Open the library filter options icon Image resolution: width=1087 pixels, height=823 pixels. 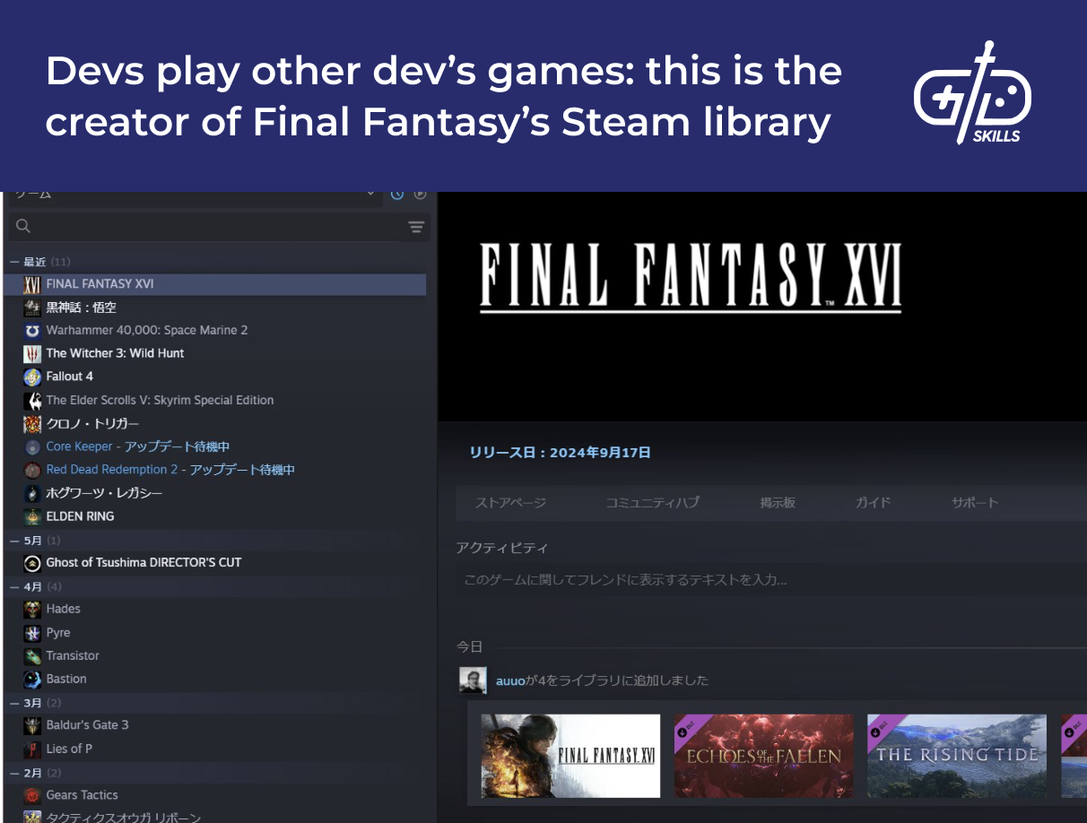416,227
